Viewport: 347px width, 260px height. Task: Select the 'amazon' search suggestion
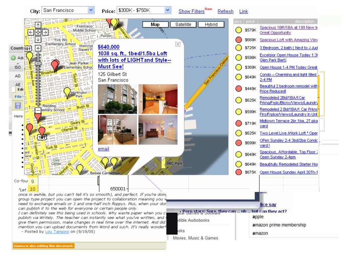click(260, 233)
